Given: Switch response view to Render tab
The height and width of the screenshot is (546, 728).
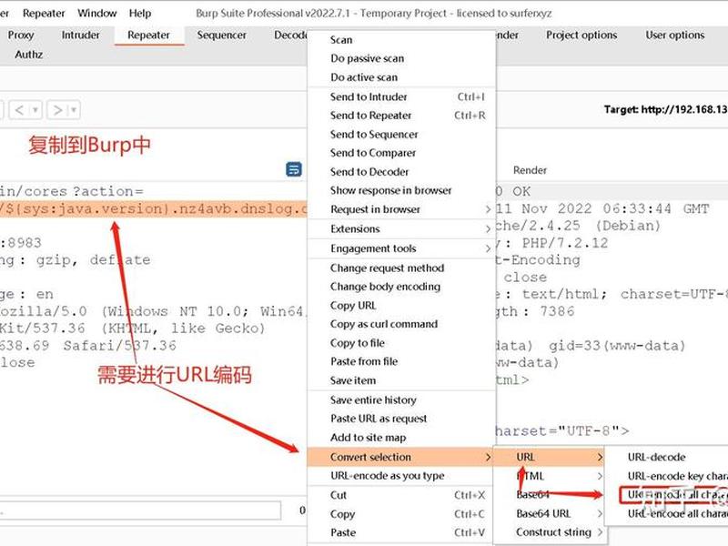Looking at the screenshot, I should tap(530, 170).
